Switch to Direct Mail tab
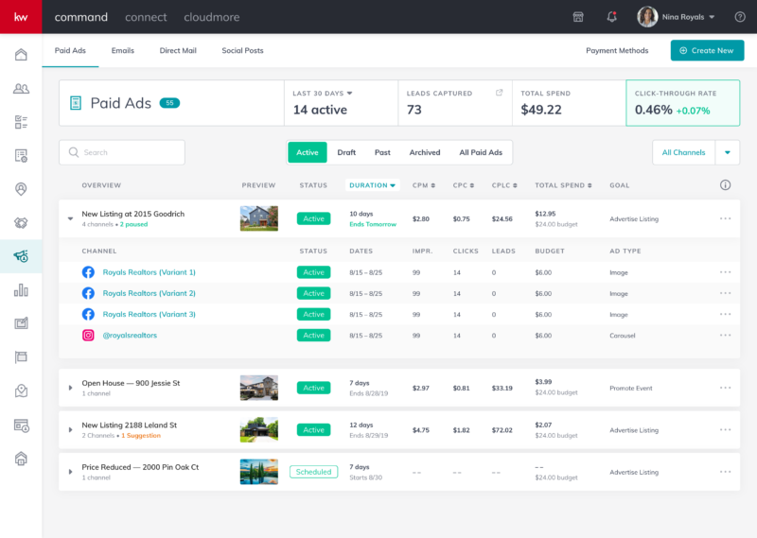757x538 pixels. 178,51
